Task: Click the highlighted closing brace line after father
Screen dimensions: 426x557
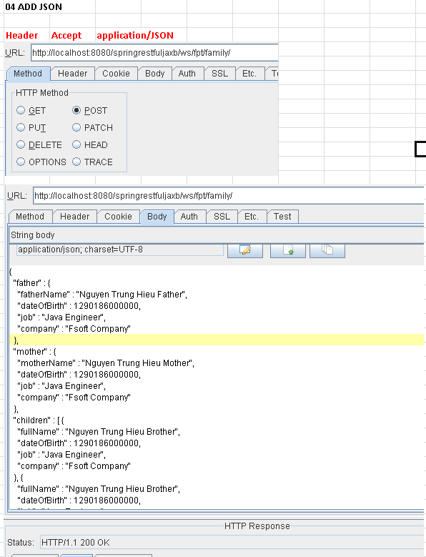Action: pos(217,340)
